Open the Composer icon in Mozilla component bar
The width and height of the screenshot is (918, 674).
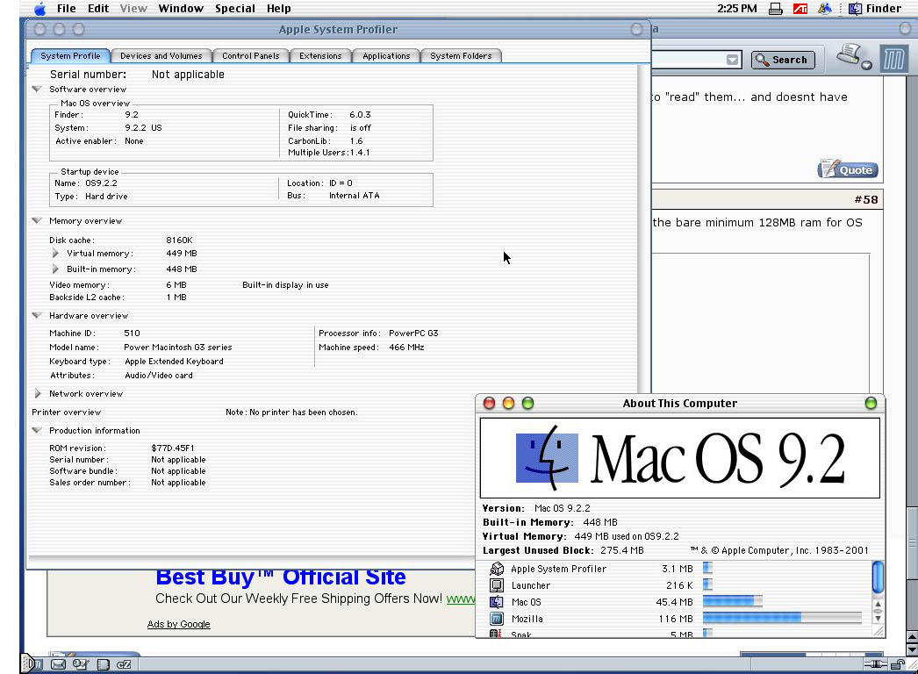coord(80,664)
